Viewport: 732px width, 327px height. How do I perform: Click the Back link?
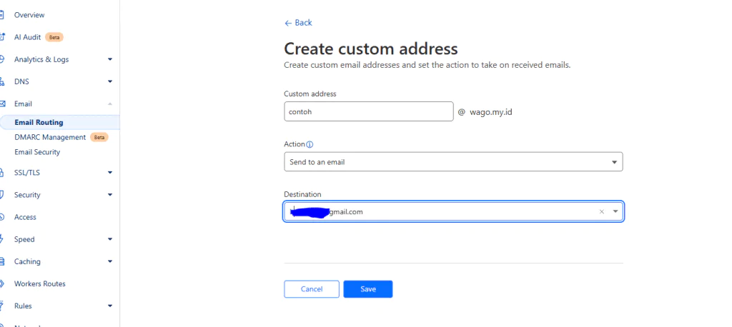tap(298, 23)
